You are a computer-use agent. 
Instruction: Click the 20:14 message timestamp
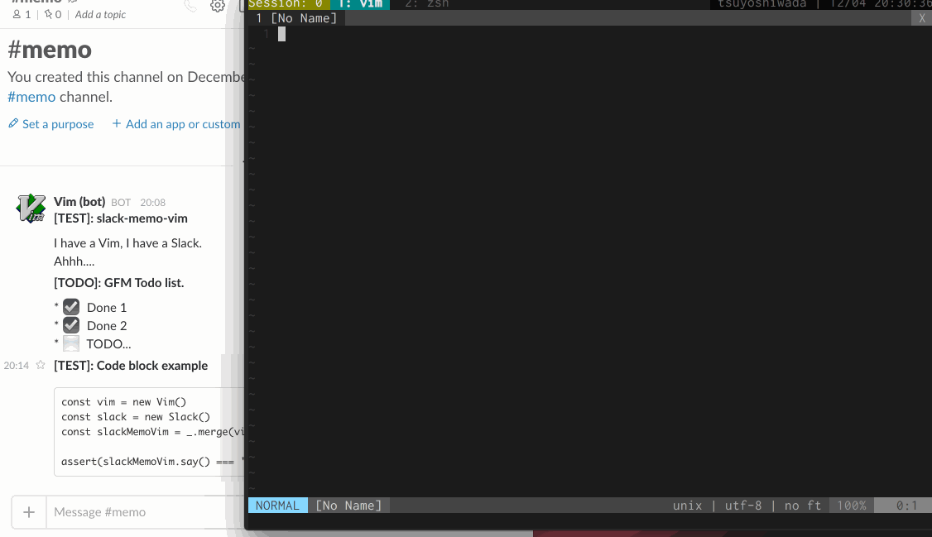coord(16,366)
